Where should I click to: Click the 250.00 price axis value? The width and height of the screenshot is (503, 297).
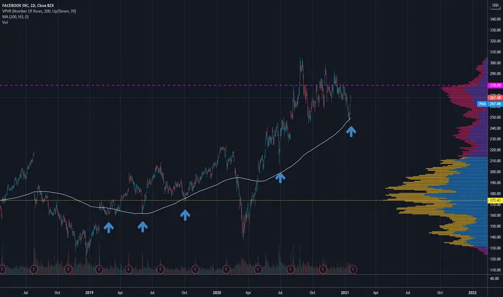pyautogui.click(x=495, y=117)
